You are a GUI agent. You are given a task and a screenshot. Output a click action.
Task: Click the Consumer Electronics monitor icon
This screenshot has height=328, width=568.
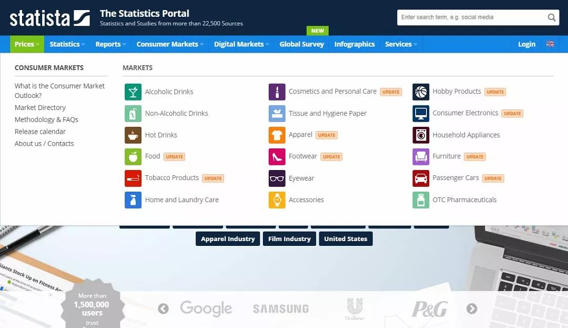421,113
